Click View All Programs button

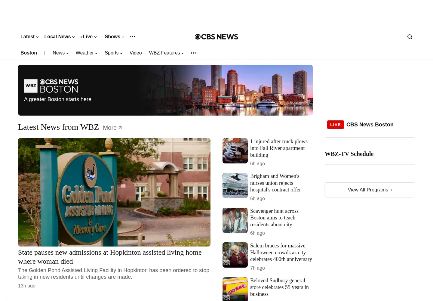coord(370,190)
